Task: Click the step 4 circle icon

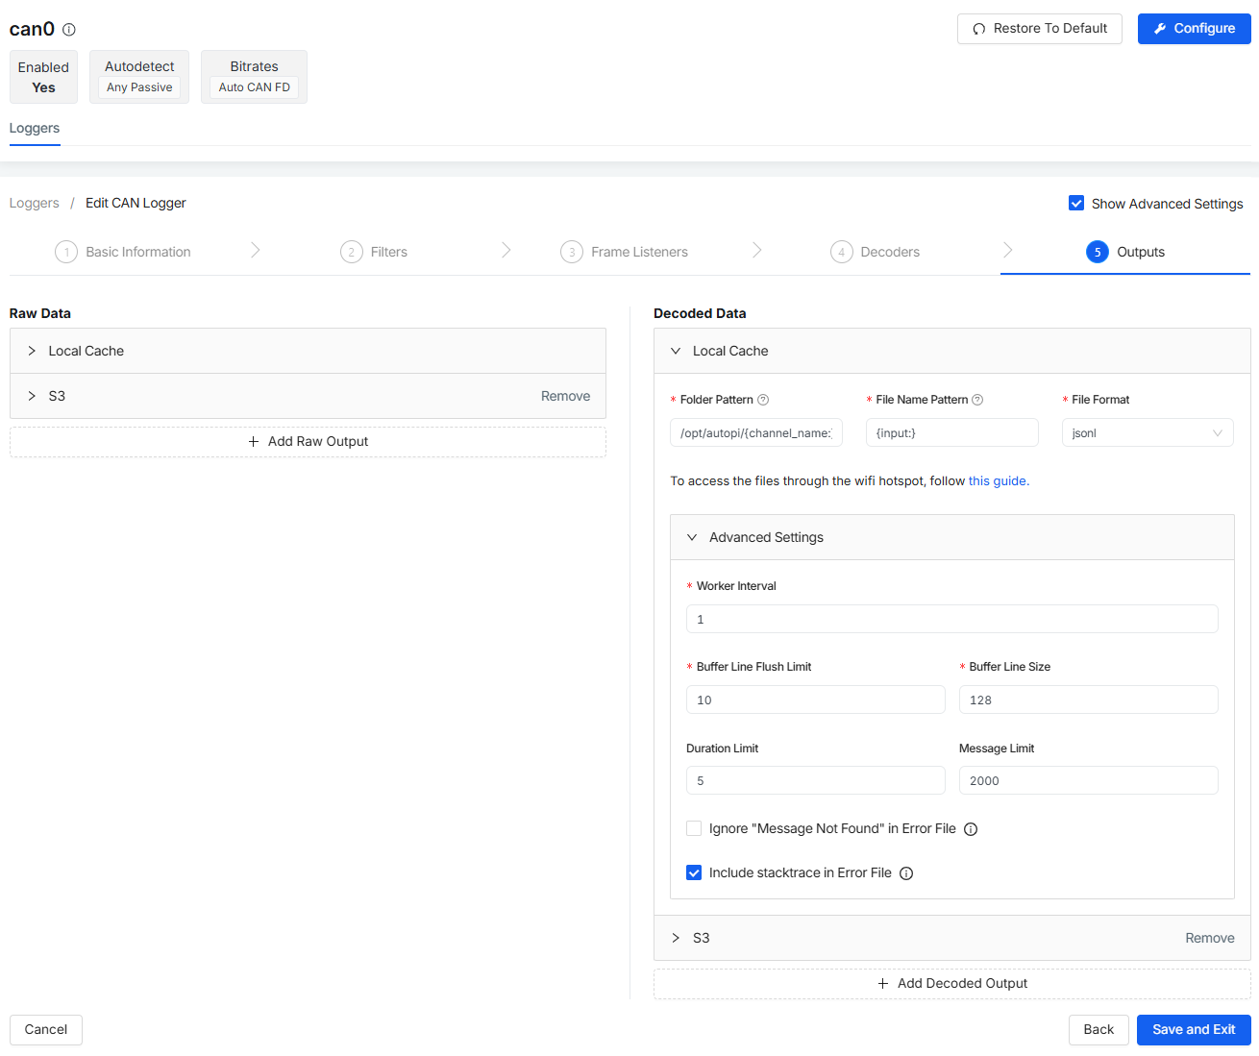Action: (x=842, y=252)
